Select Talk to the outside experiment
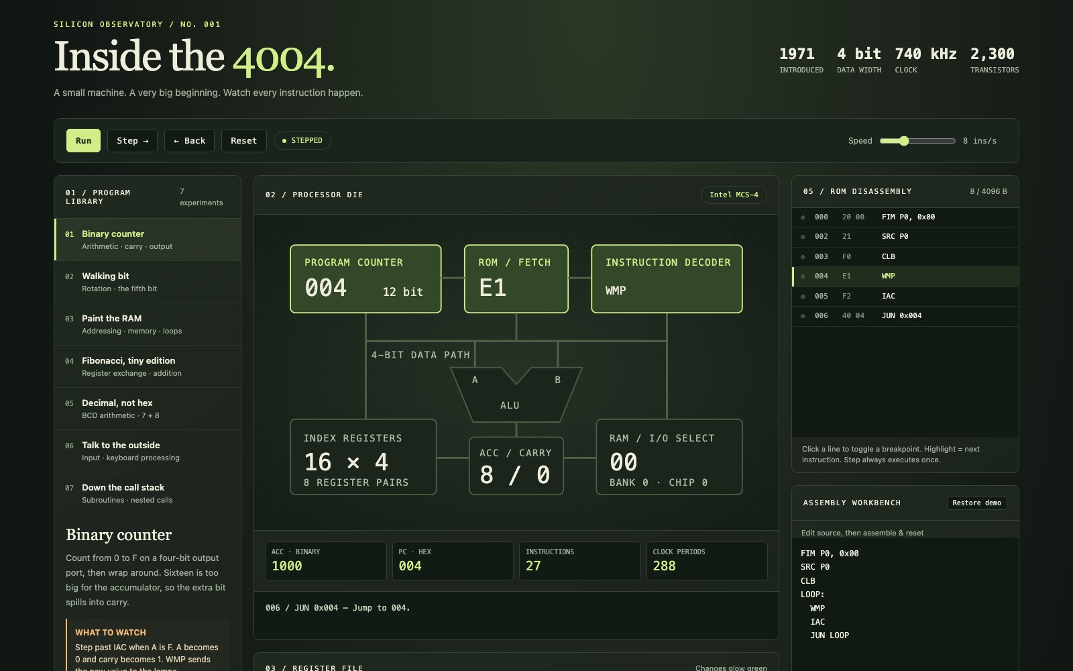1073x671 pixels. pyautogui.click(x=148, y=451)
